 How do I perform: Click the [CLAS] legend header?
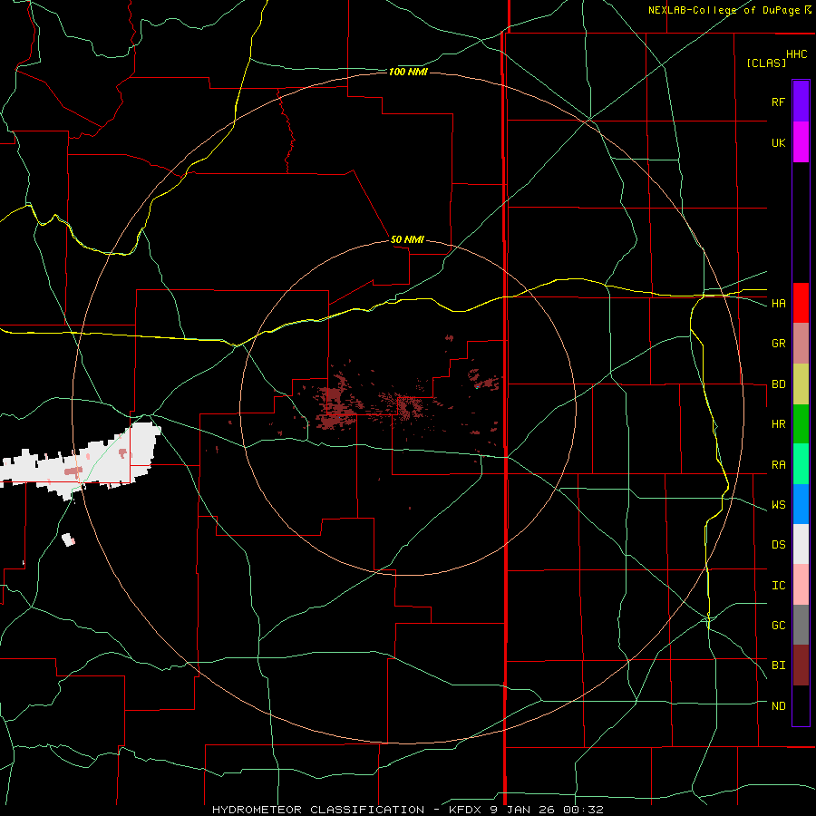766,63
